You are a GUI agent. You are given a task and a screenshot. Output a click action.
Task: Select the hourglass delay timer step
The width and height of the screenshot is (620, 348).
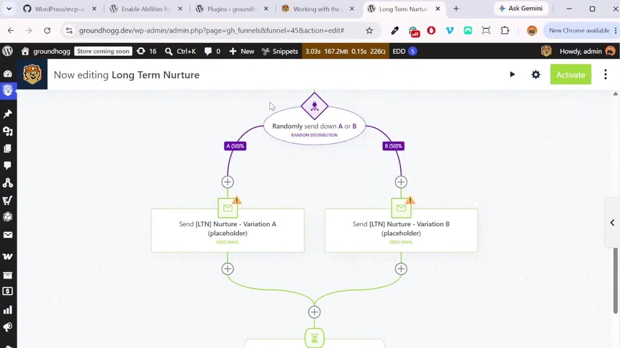click(314, 338)
